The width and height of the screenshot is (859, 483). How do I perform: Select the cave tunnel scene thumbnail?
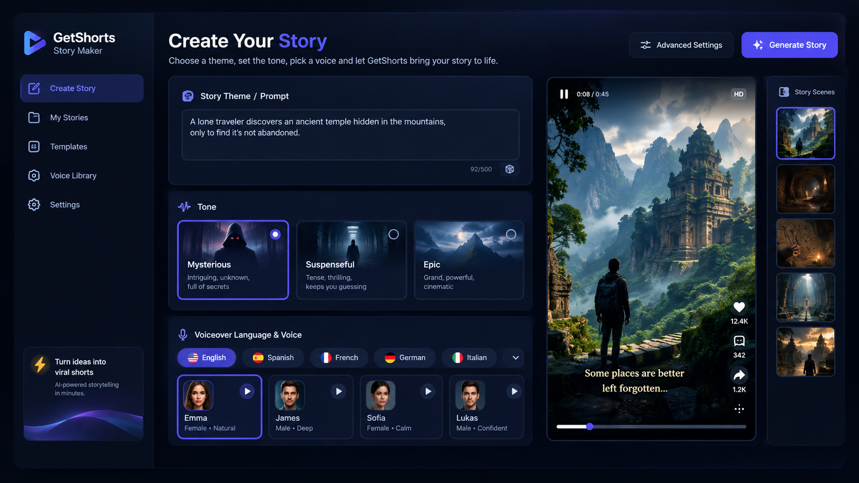(x=806, y=189)
